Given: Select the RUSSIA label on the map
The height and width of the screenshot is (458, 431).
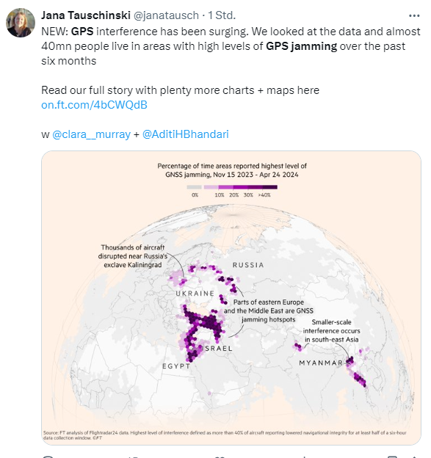Looking at the screenshot, I should pyautogui.click(x=248, y=265).
